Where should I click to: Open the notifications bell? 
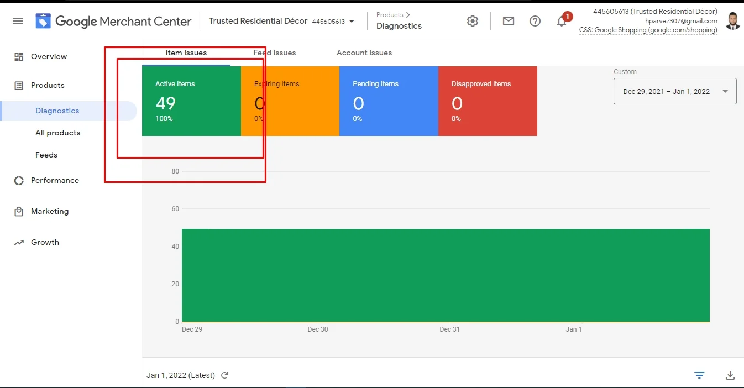tap(562, 22)
